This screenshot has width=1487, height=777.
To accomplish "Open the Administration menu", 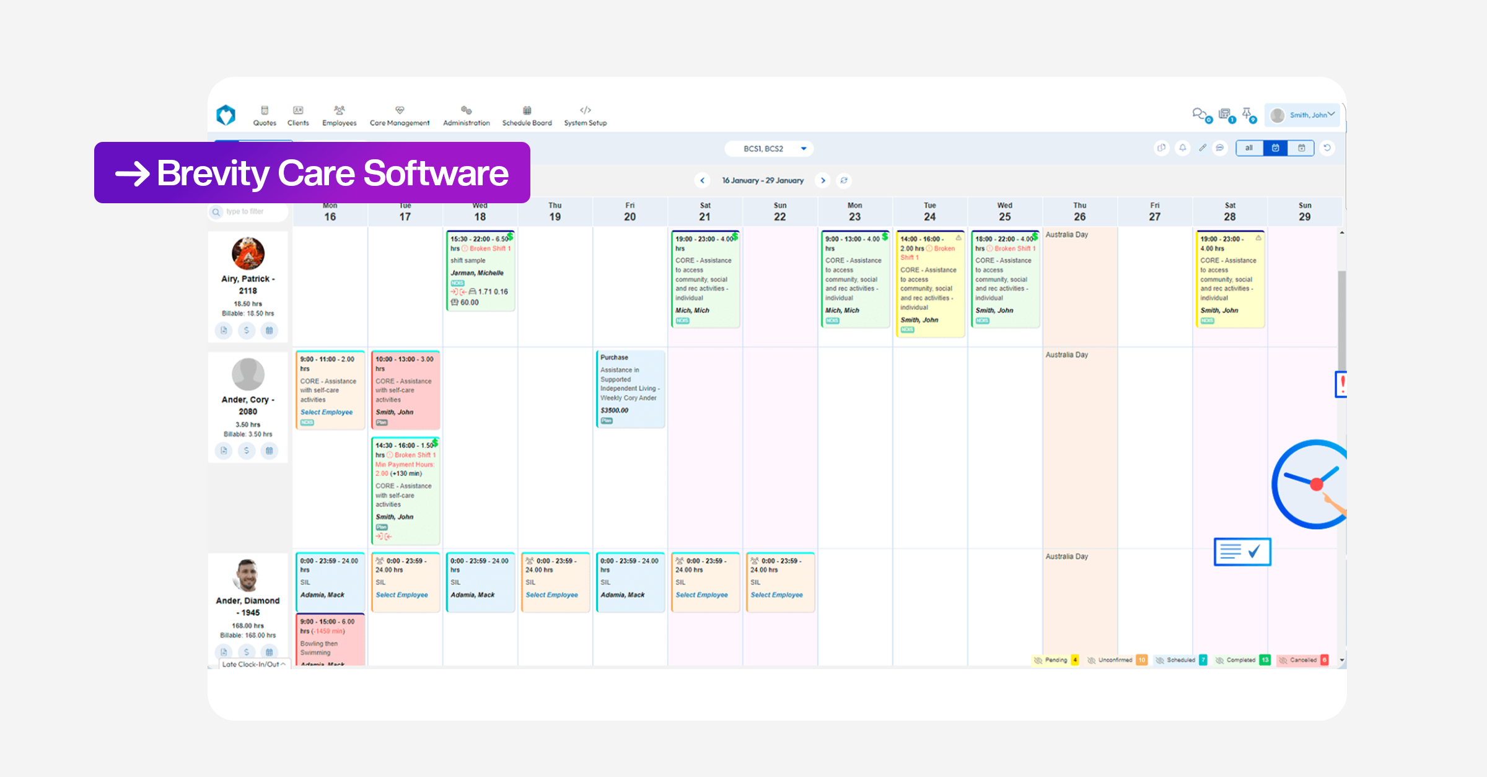I will coord(467,116).
